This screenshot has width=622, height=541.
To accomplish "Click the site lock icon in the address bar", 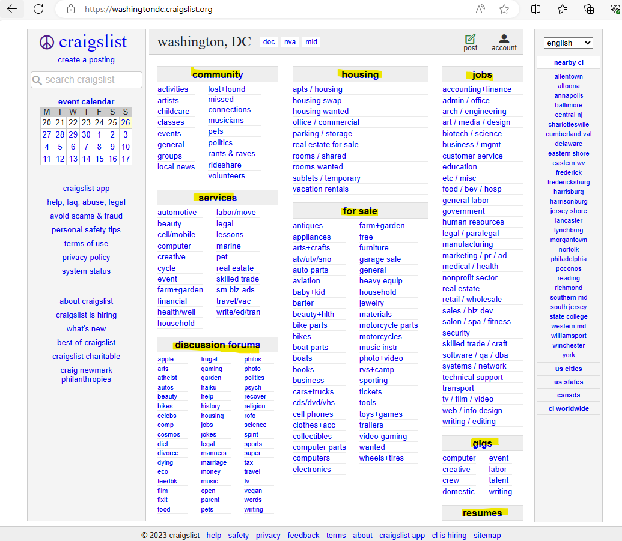I will 70,9.
